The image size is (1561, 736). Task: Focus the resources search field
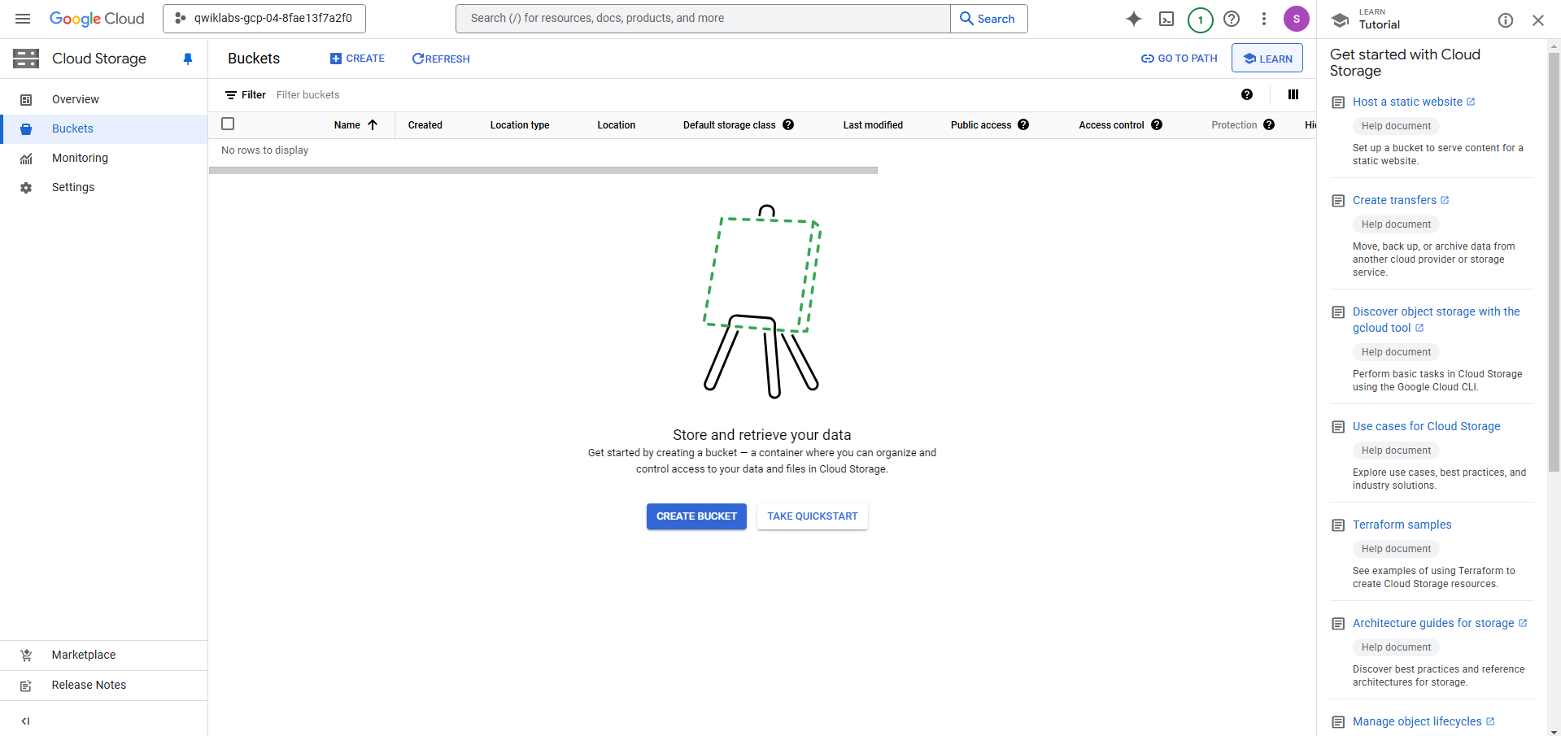point(703,19)
